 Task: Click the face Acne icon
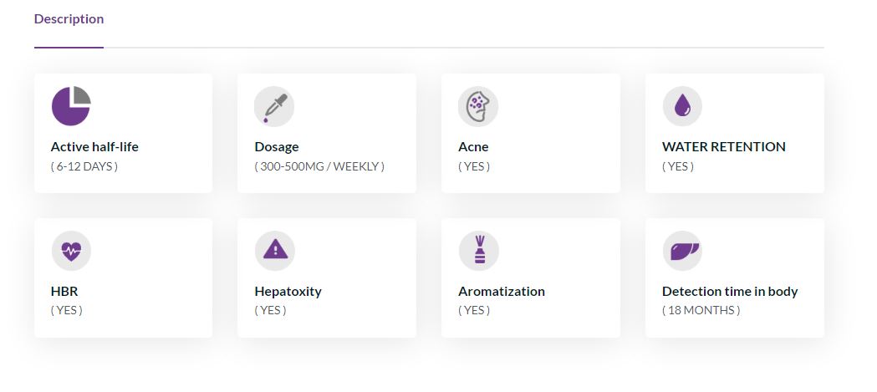click(x=478, y=105)
